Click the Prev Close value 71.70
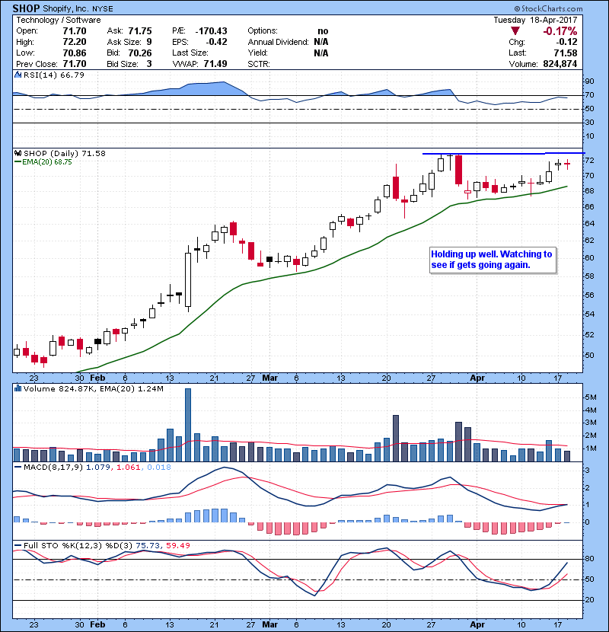 pos(75,64)
